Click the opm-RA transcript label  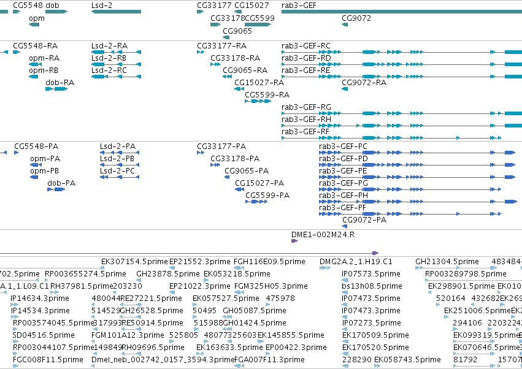(44, 58)
